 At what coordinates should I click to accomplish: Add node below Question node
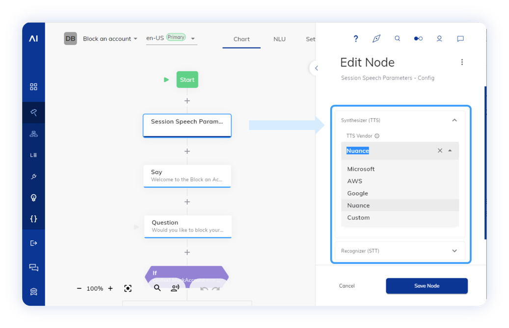[x=188, y=252]
